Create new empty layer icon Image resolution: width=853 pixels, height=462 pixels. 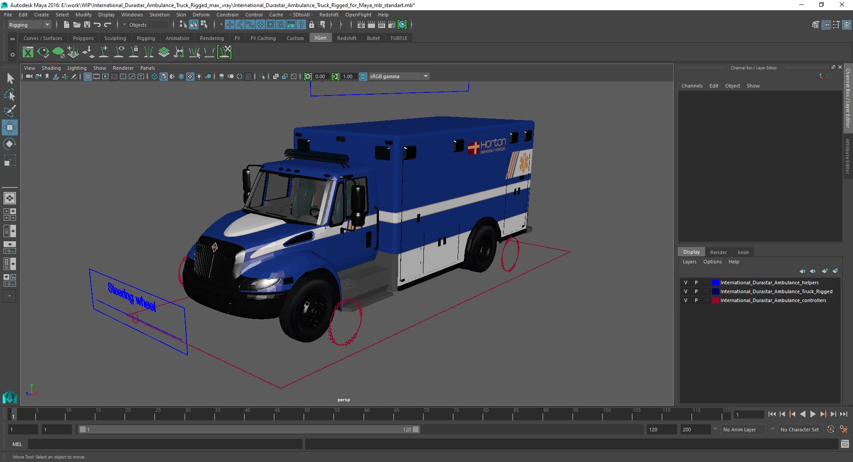tap(825, 271)
